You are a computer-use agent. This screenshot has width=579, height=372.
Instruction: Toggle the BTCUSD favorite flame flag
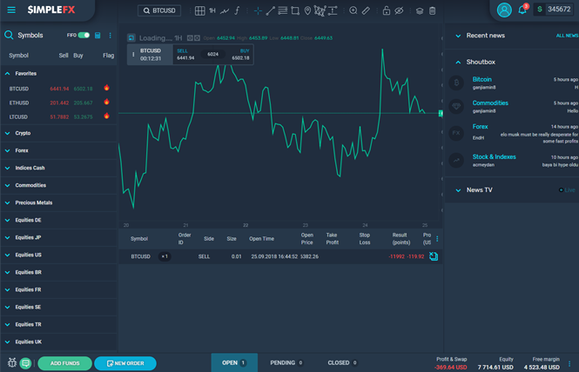coord(106,88)
